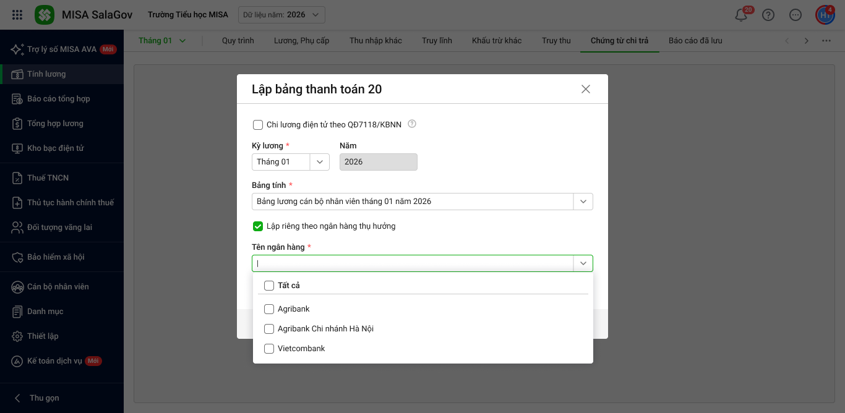Image resolution: width=845 pixels, height=413 pixels.
Task: Expand the Kỳ lương month dropdown
Action: click(x=319, y=162)
